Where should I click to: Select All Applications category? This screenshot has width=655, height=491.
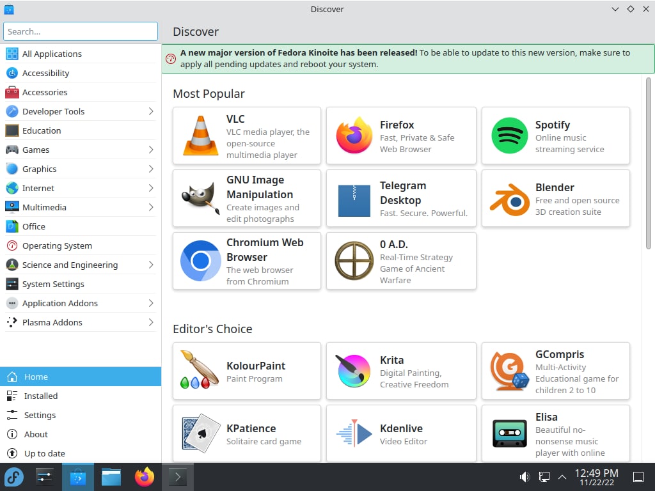click(80, 54)
